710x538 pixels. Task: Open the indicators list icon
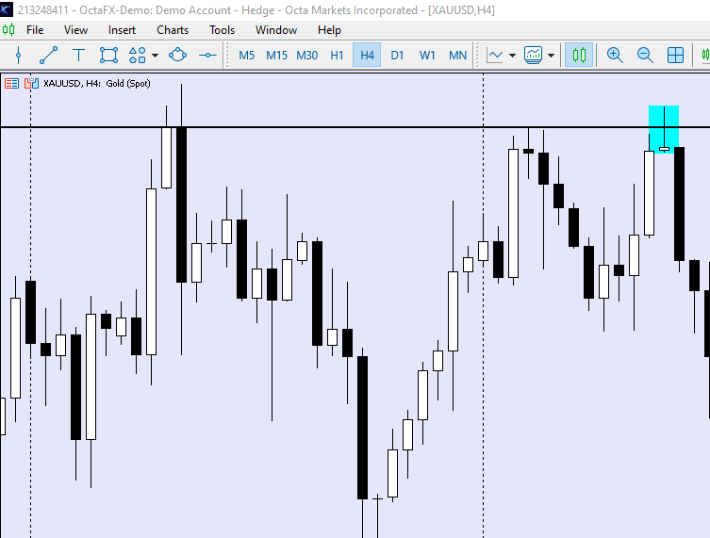533,56
